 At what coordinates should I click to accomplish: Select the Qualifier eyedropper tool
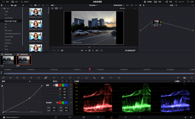pos(62,78)
